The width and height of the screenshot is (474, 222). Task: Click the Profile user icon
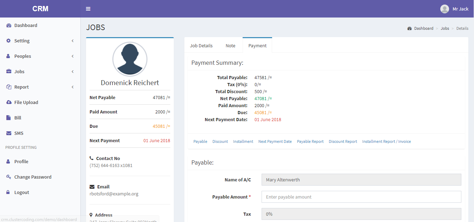[8, 162]
